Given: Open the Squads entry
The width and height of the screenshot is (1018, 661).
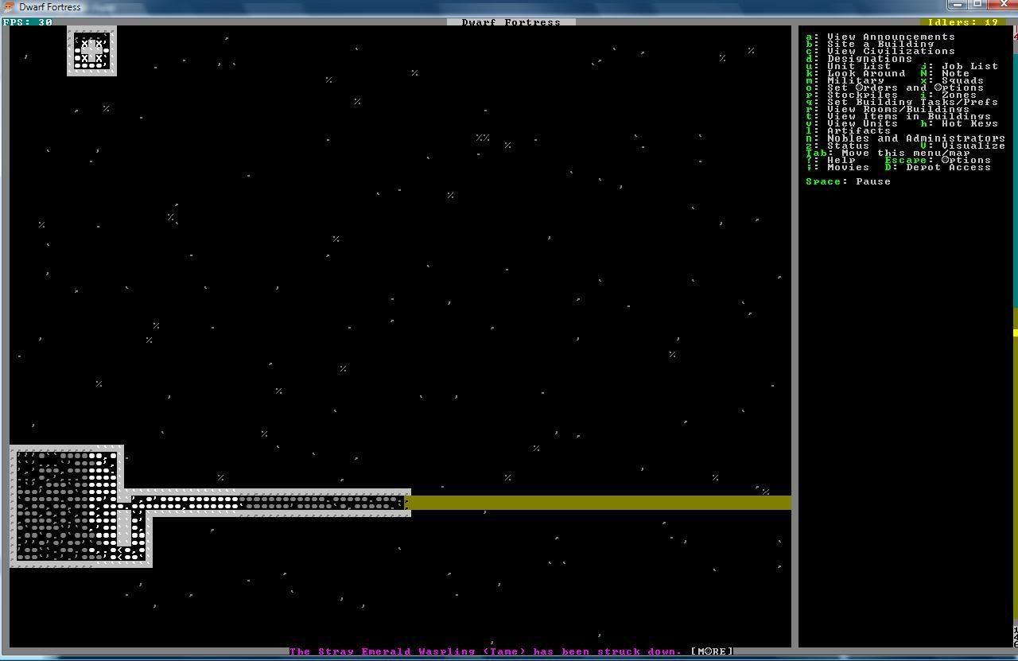Looking at the screenshot, I should pos(952,80).
